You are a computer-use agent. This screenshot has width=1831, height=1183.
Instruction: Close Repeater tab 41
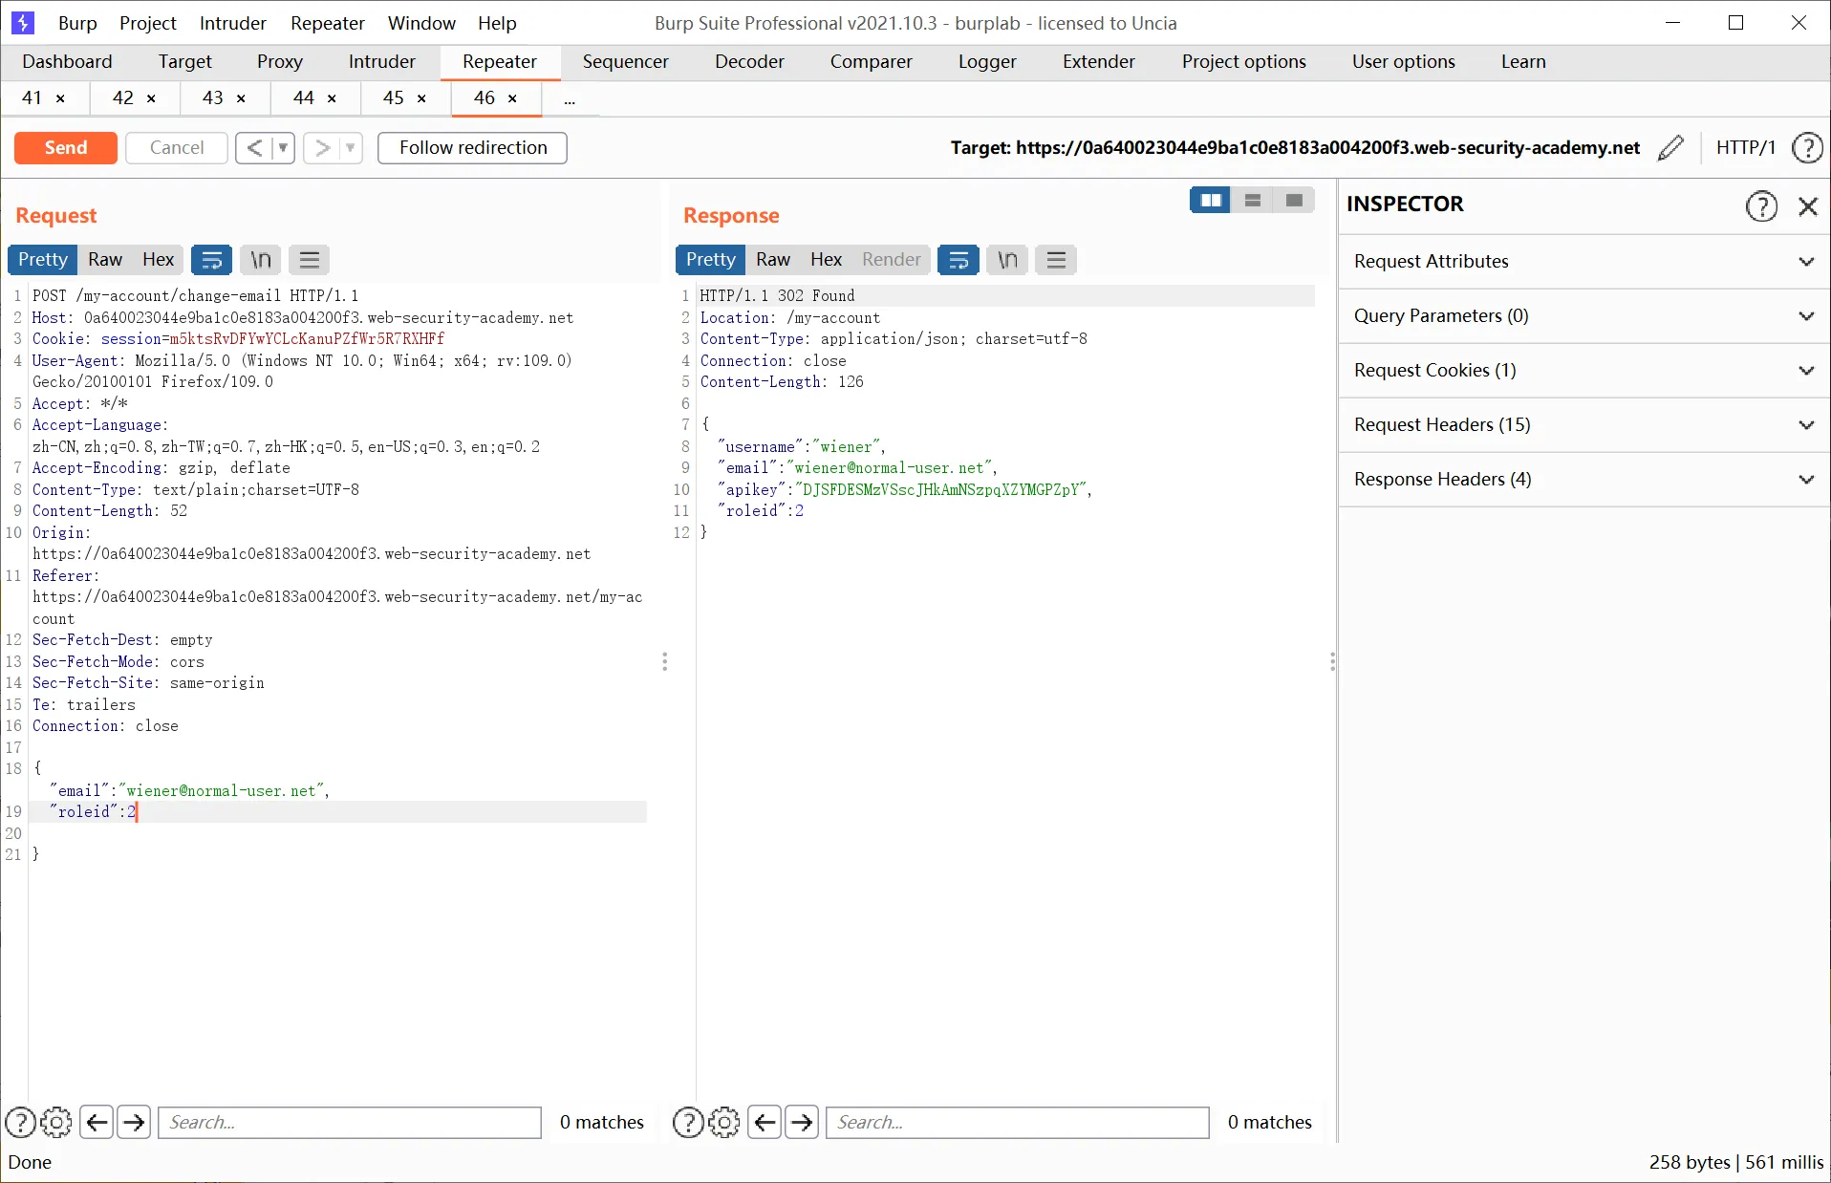(x=60, y=98)
